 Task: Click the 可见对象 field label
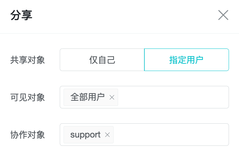[28, 97]
